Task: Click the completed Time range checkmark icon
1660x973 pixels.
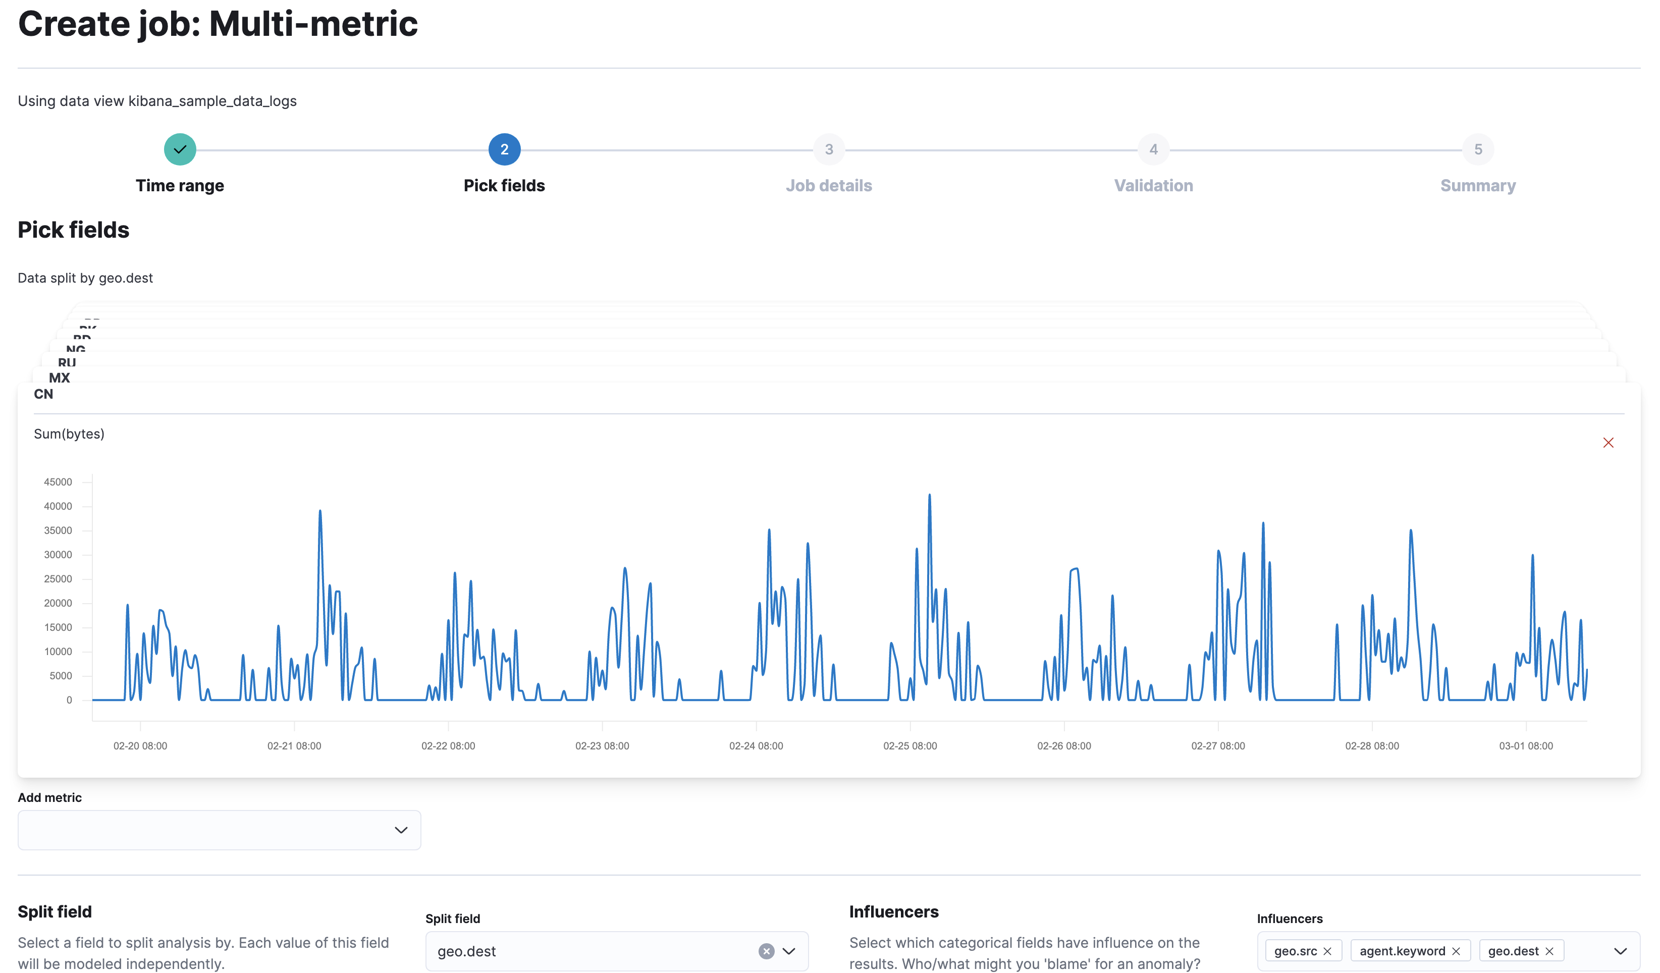Action: pos(180,149)
